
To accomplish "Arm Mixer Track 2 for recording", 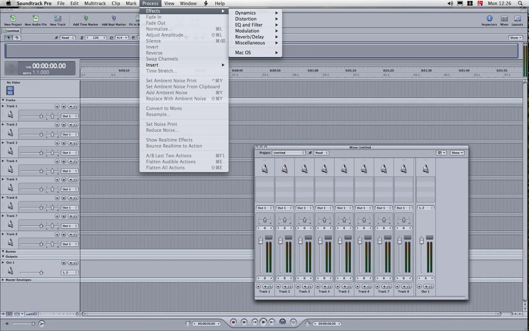I will (x=278, y=287).
